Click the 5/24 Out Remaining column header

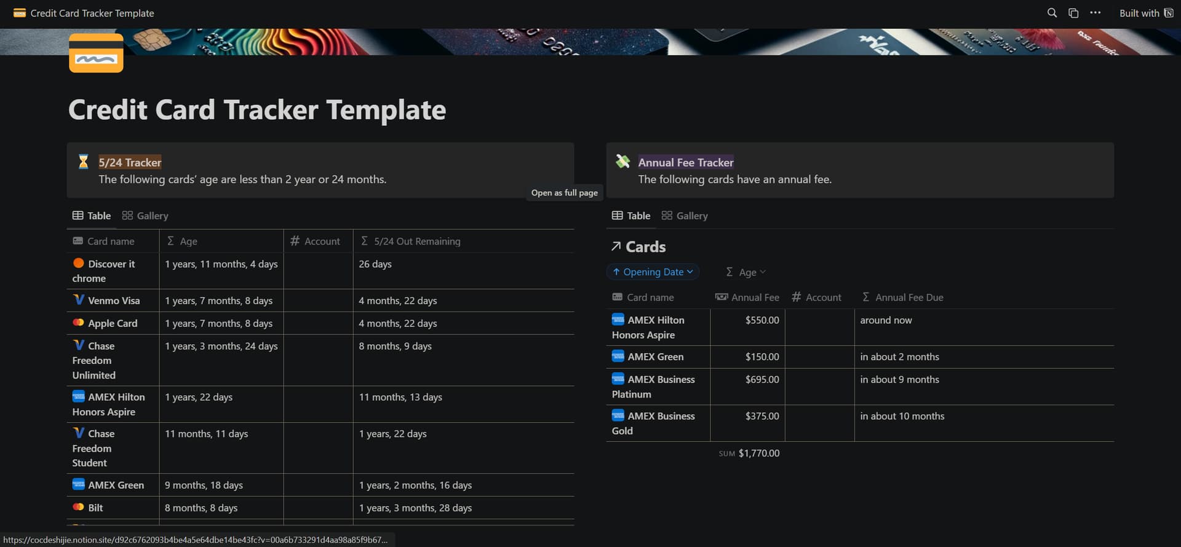(464, 241)
